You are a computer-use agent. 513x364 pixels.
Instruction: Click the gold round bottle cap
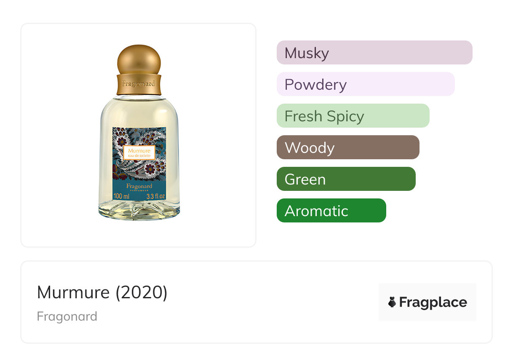[x=139, y=59]
